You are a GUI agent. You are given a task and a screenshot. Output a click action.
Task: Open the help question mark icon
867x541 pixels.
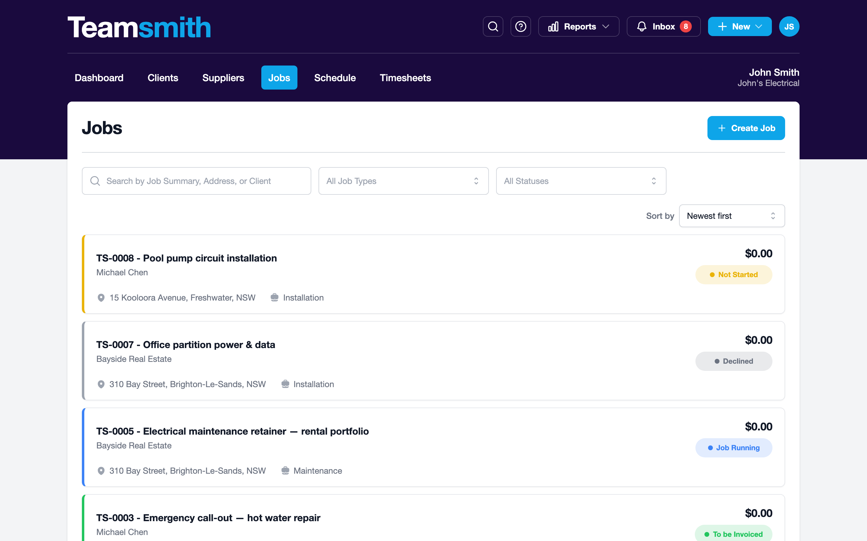521,26
